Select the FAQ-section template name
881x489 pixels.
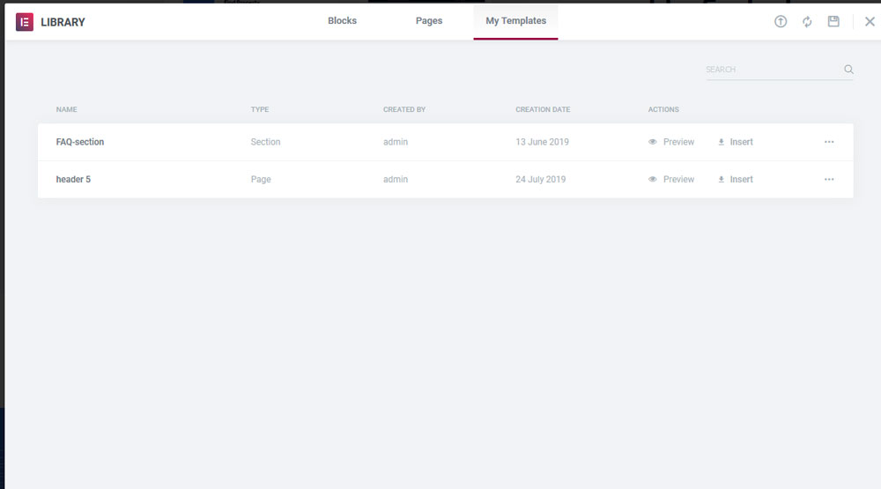click(80, 142)
